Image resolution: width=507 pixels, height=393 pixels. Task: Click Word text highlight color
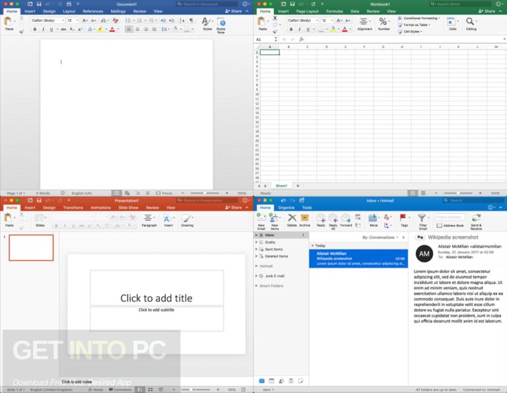[x=100, y=30]
